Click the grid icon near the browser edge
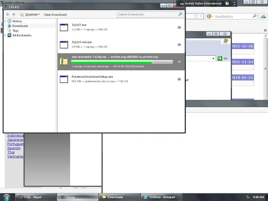 pyautogui.click(x=265, y=30)
